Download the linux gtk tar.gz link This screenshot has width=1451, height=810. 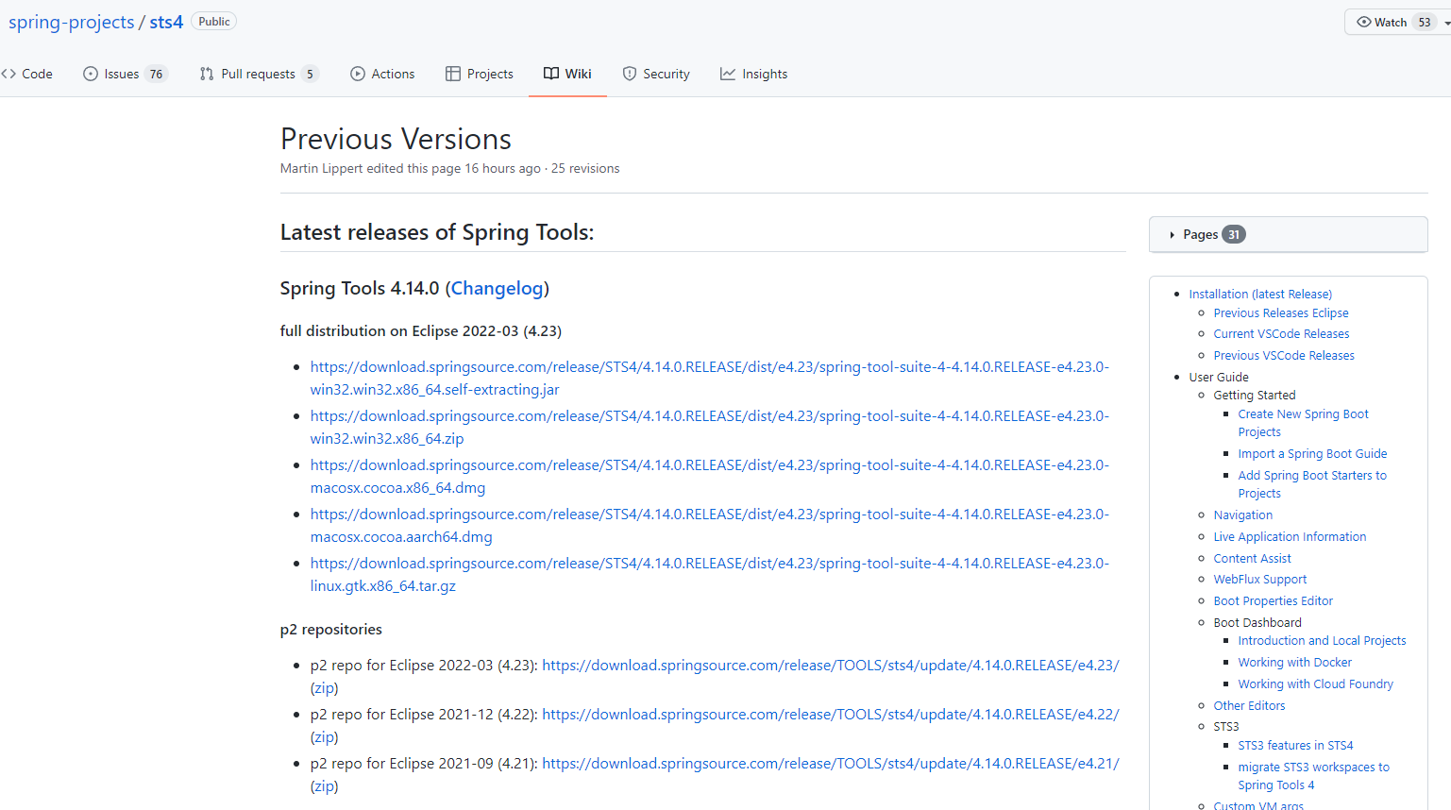click(710, 574)
